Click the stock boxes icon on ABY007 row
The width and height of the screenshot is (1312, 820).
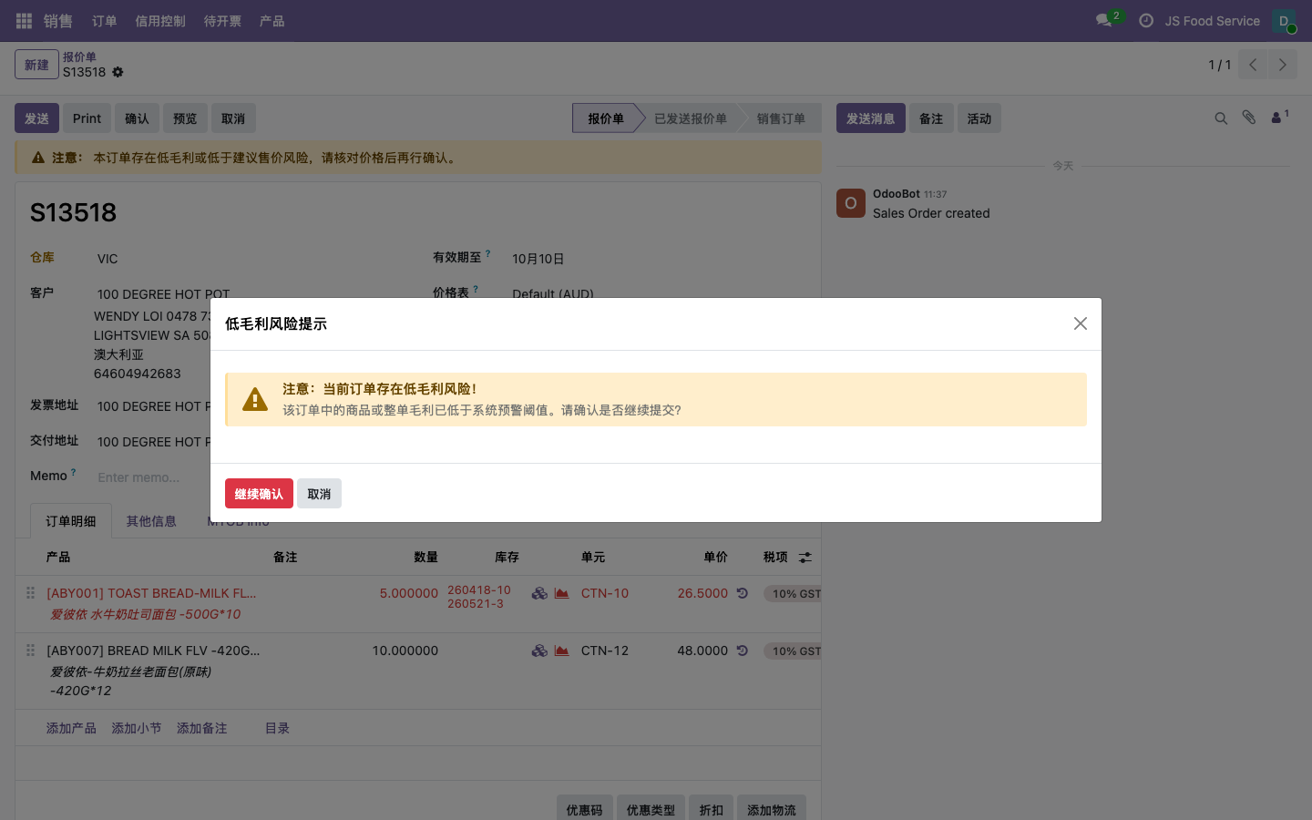(x=539, y=651)
